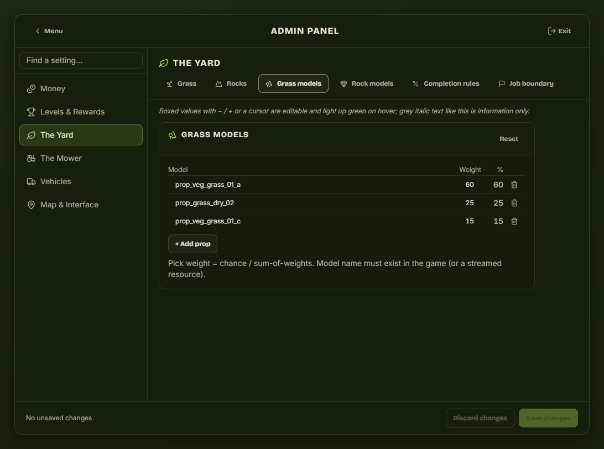Click trash icon for prop_grass_dry_02

[514, 203]
